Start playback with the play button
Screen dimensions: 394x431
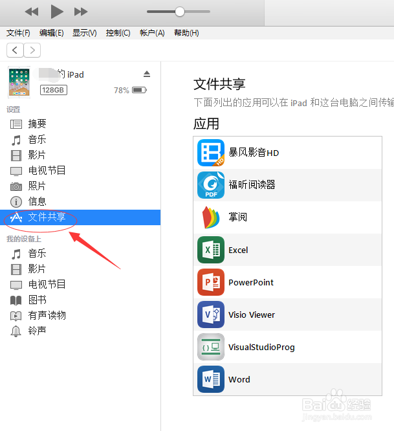[x=57, y=12]
